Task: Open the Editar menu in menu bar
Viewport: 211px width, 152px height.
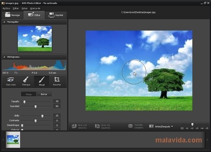Action: (16, 8)
